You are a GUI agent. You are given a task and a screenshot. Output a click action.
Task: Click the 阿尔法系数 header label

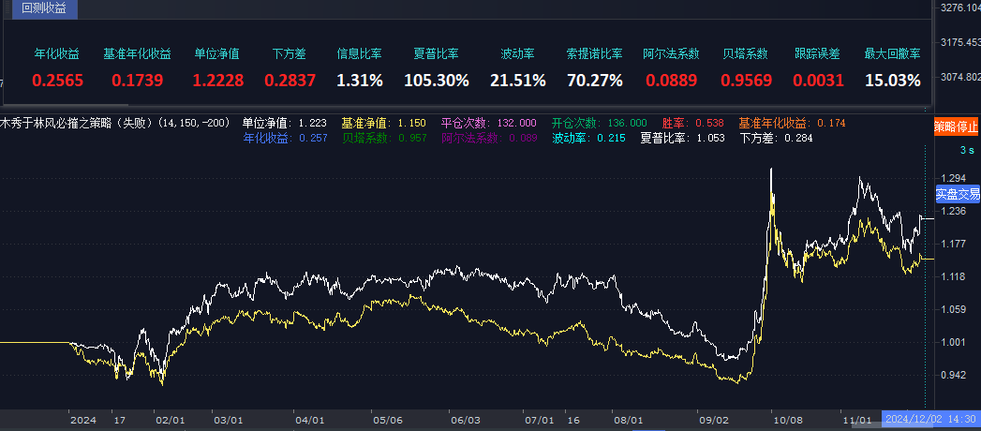point(671,53)
